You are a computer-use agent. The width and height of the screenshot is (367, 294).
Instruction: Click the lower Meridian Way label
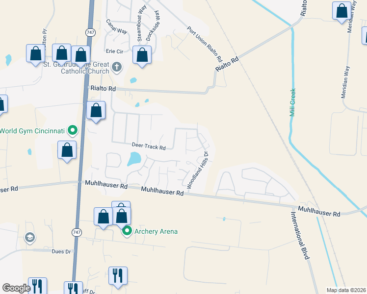pyautogui.click(x=345, y=82)
